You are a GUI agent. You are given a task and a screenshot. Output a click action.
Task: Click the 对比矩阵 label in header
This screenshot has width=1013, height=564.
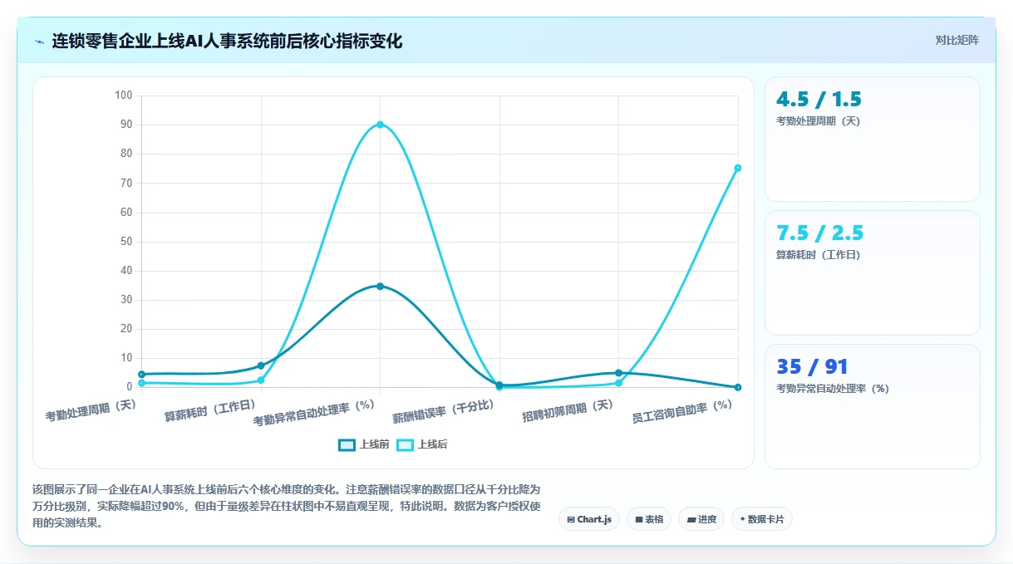coord(957,40)
